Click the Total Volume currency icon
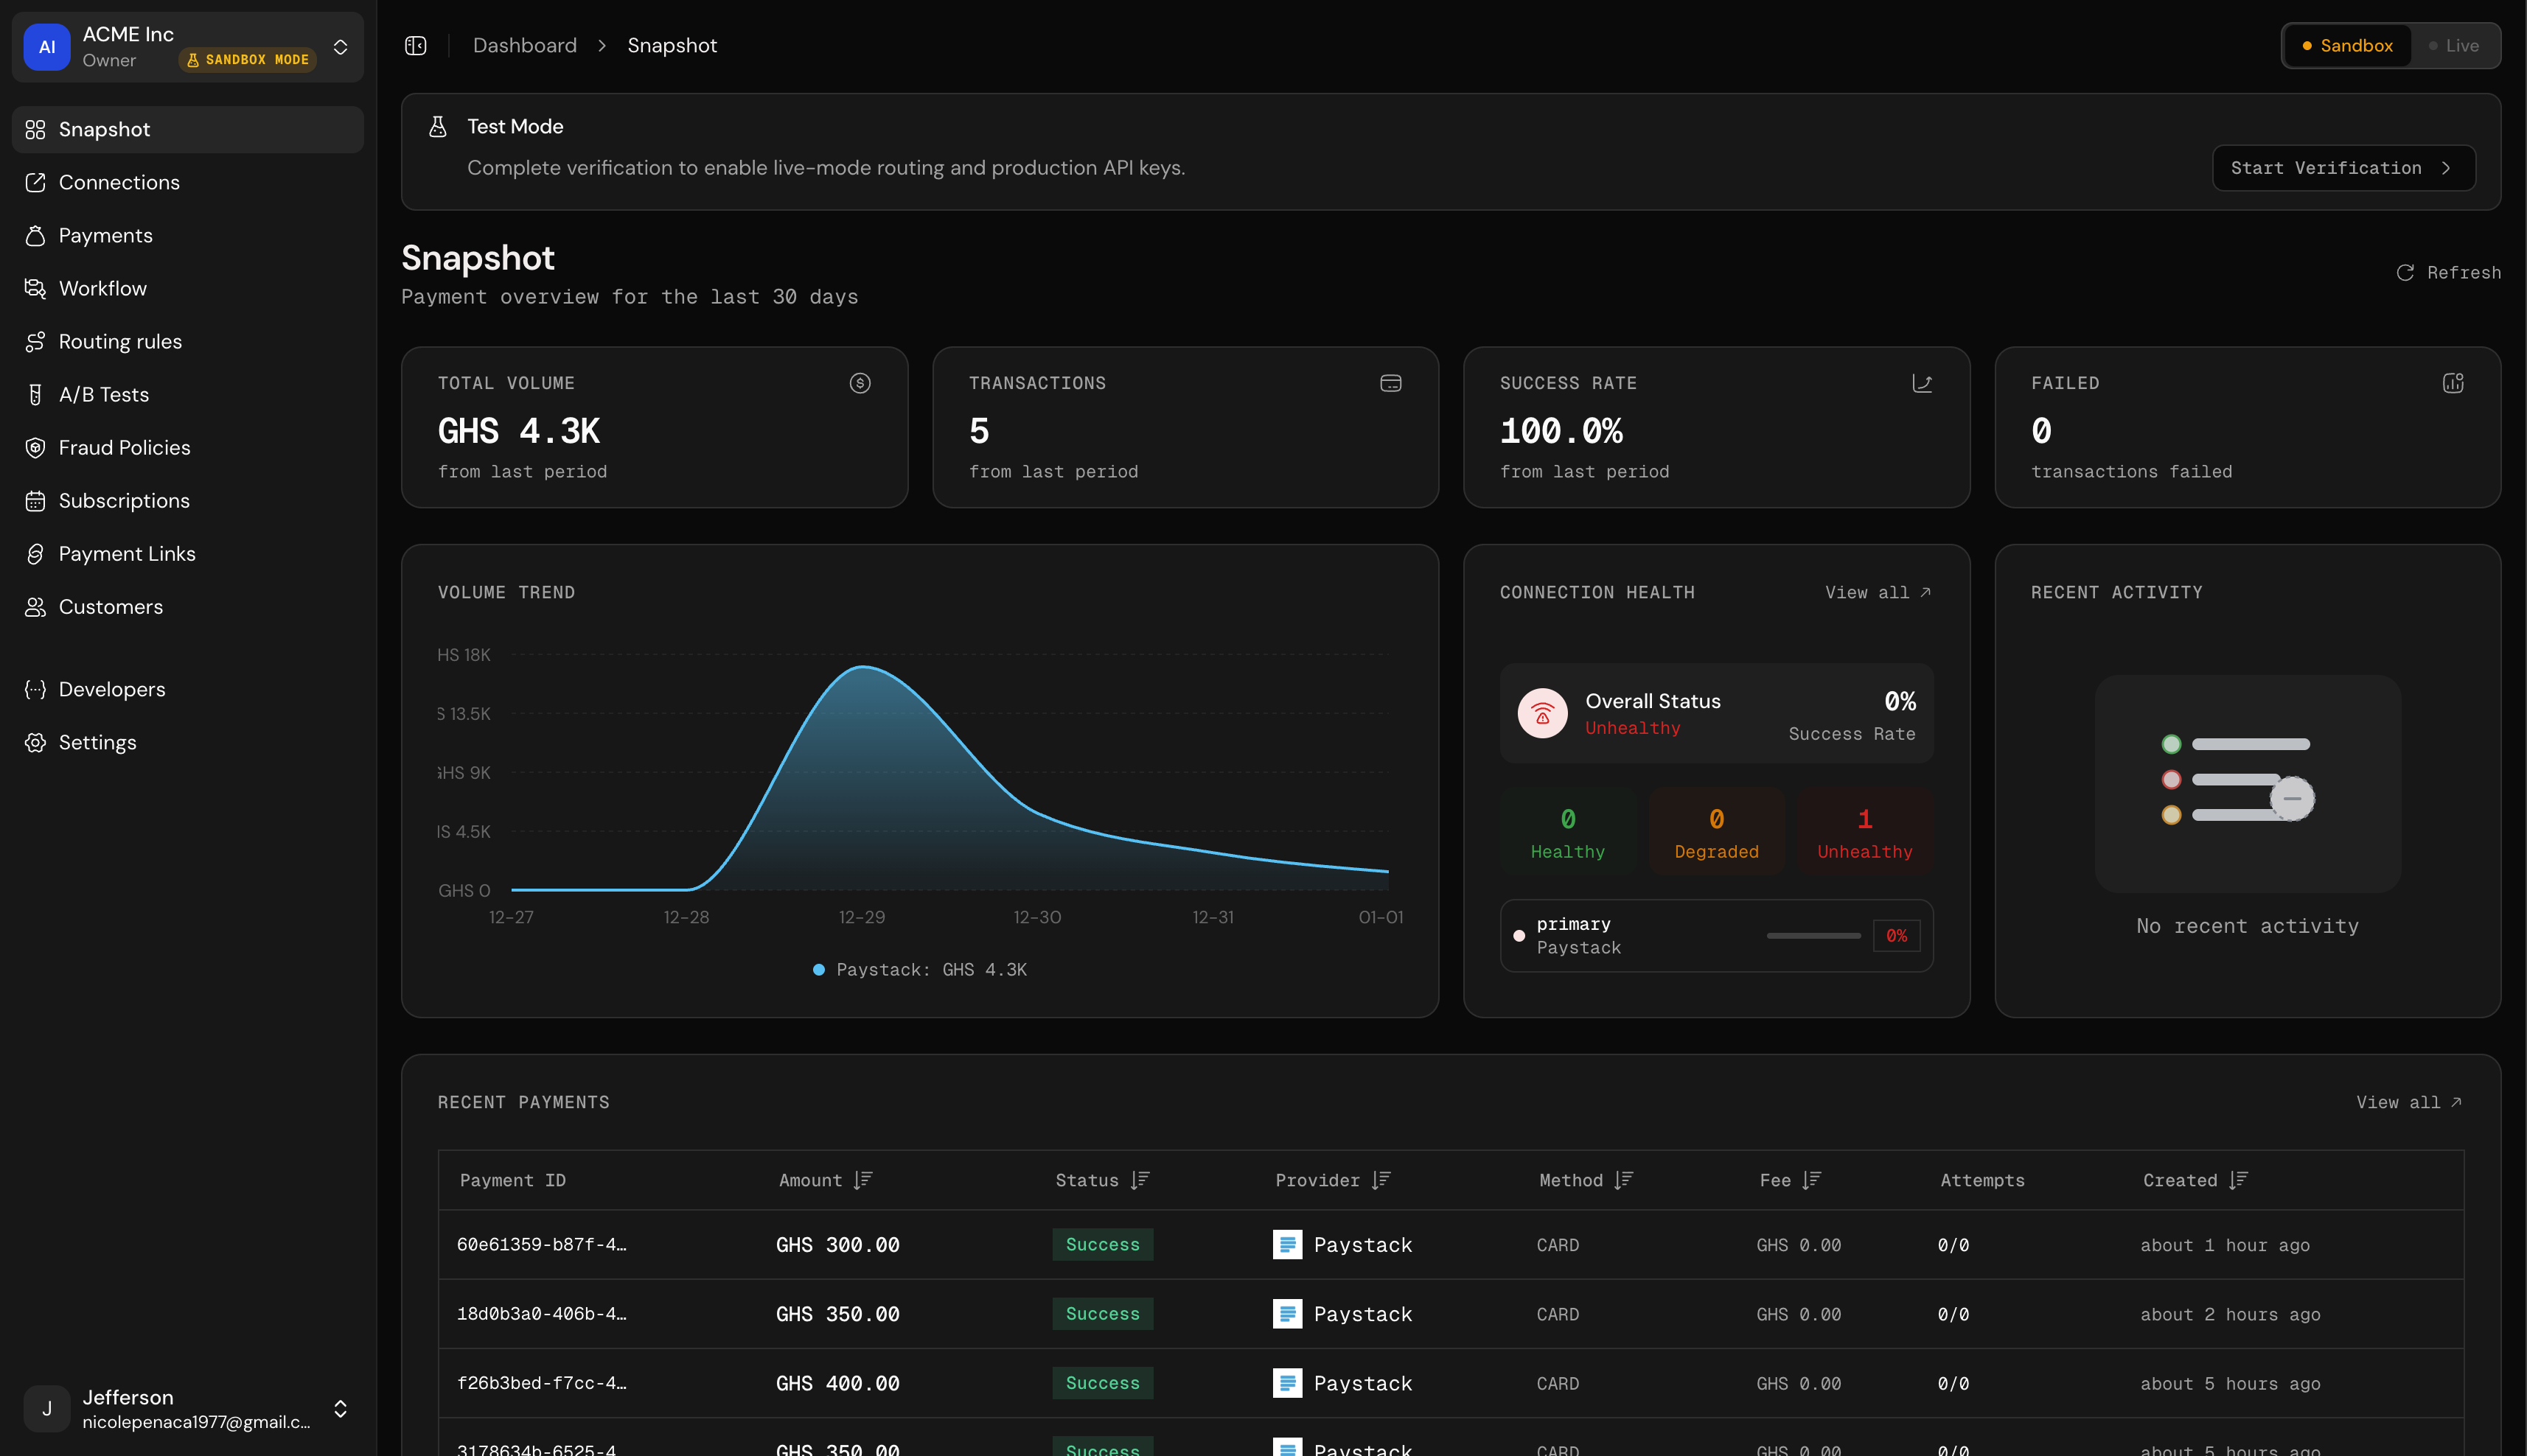 pyautogui.click(x=860, y=383)
